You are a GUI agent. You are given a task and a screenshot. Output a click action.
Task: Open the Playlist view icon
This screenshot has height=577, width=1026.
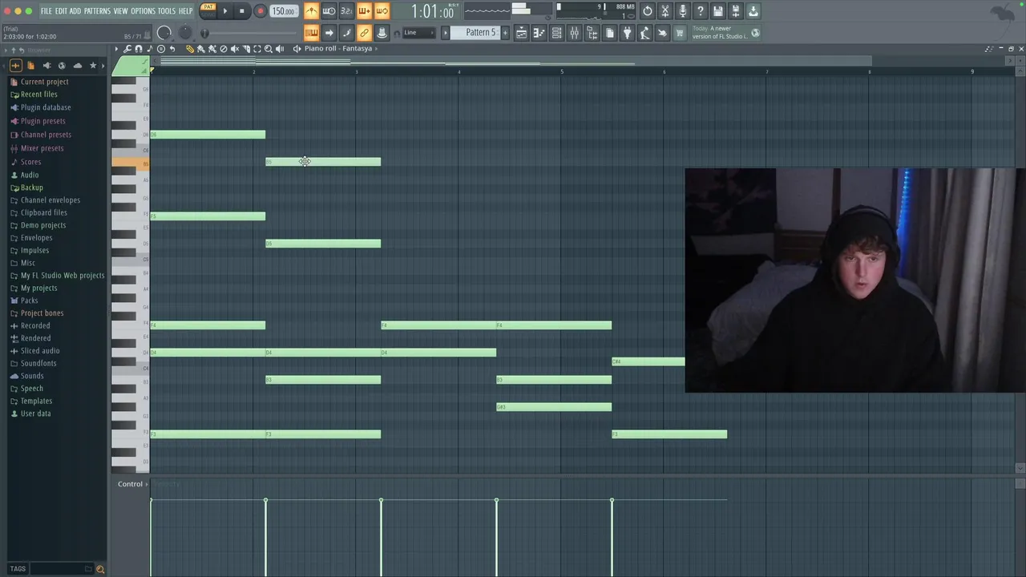[x=522, y=33]
